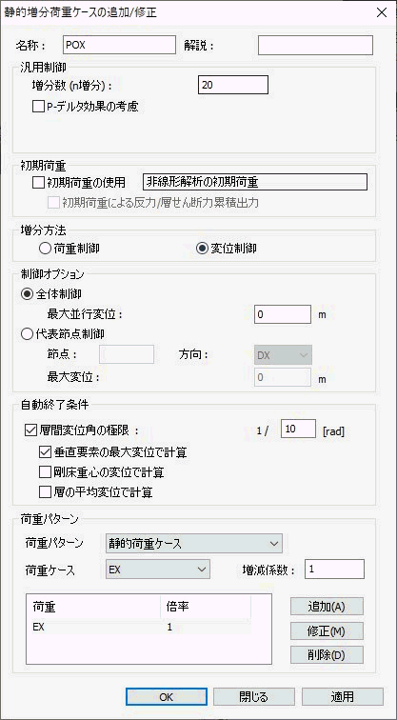
Task: Toggle 垂直要素の最大変位で計算 checkbox
Action: (45, 452)
